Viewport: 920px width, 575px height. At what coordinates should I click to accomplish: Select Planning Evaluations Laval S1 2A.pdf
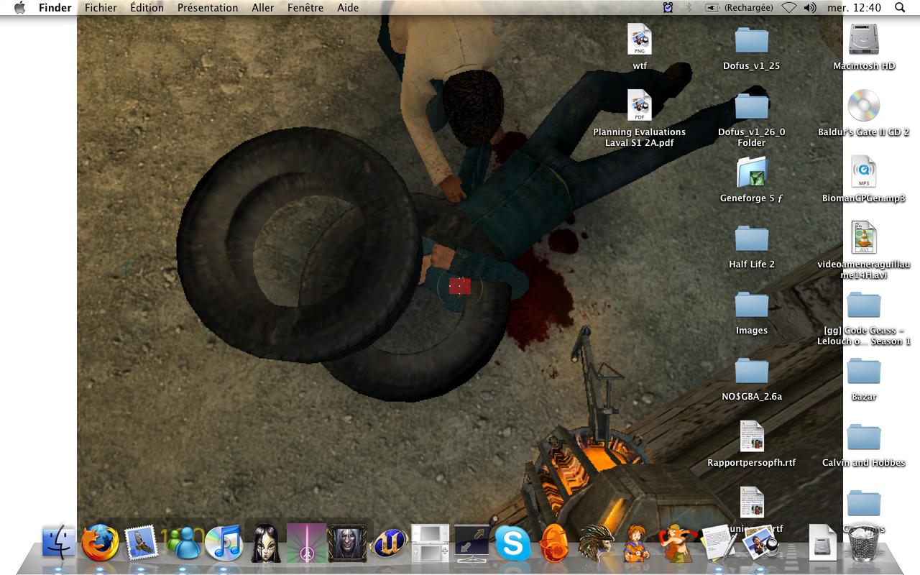(640, 106)
